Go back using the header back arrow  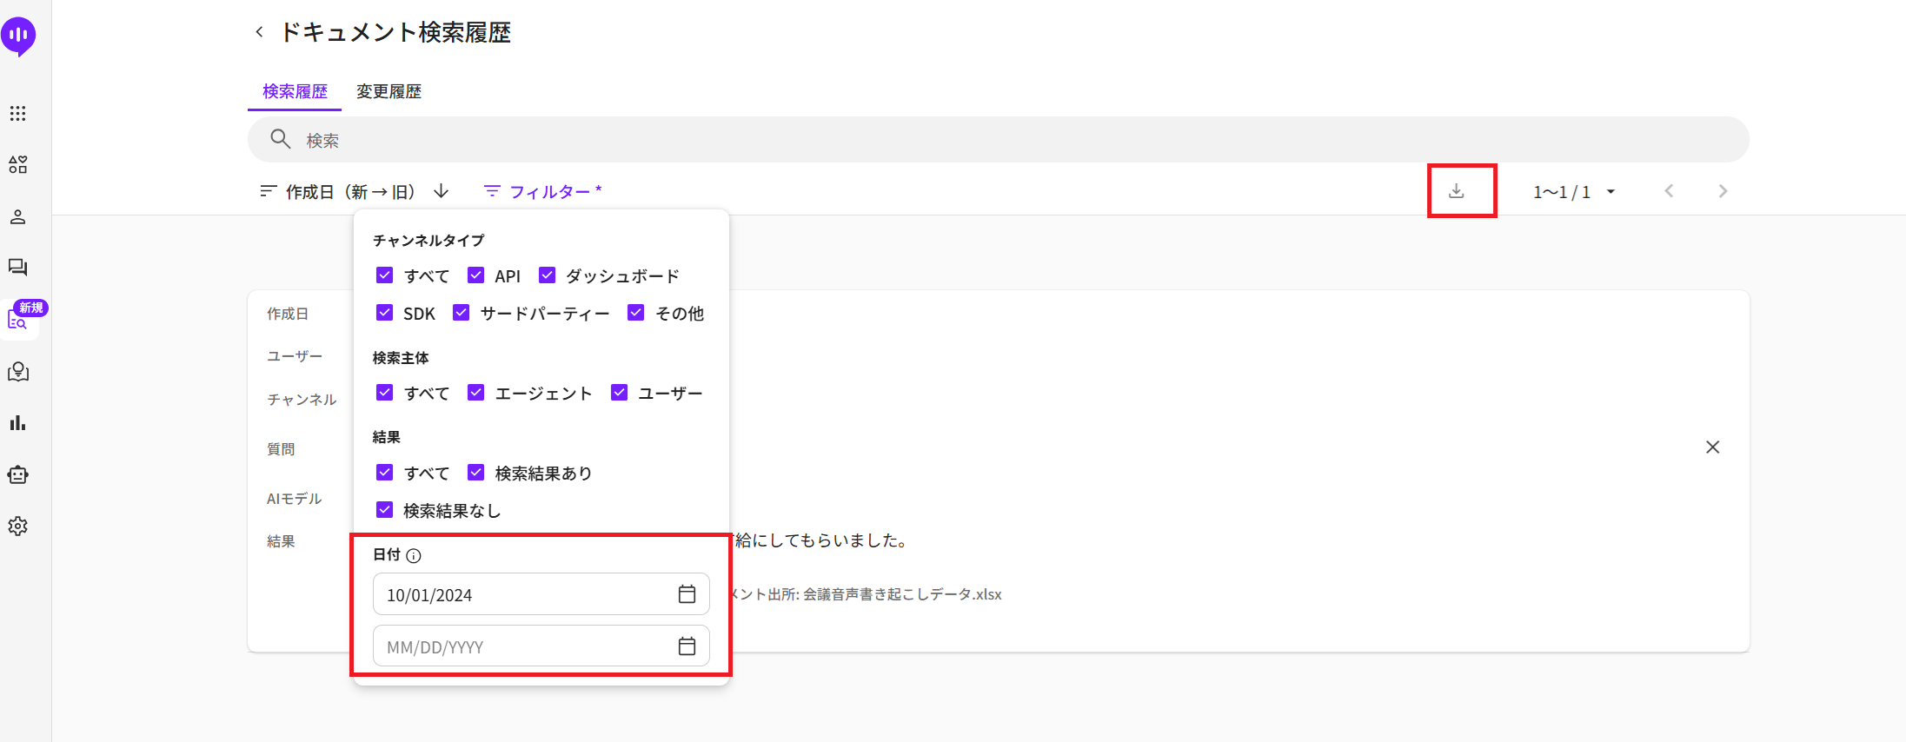tap(259, 32)
